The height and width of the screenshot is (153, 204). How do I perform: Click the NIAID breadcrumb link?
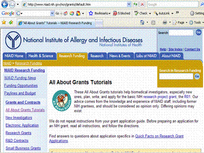coord(7,63)
